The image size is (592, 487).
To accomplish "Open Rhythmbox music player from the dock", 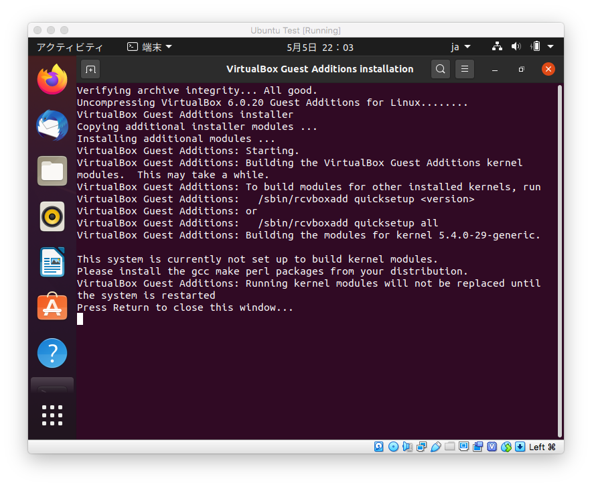I will (52, 216).
